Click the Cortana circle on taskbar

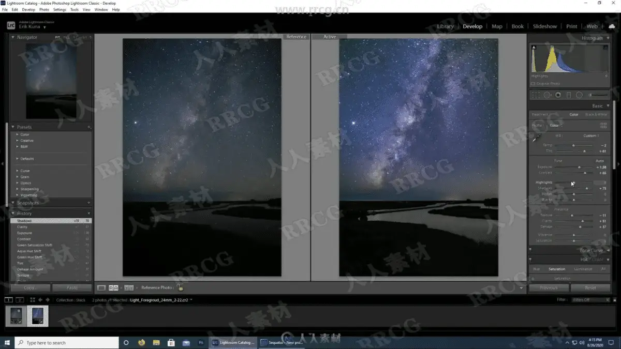tap(126, 342)
